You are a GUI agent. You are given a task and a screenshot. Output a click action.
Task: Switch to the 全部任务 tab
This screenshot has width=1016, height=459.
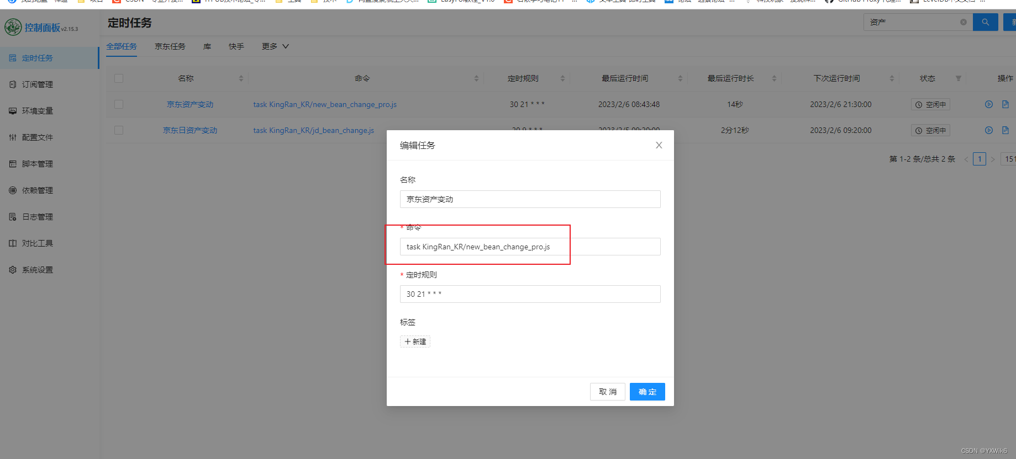[122, 46]
